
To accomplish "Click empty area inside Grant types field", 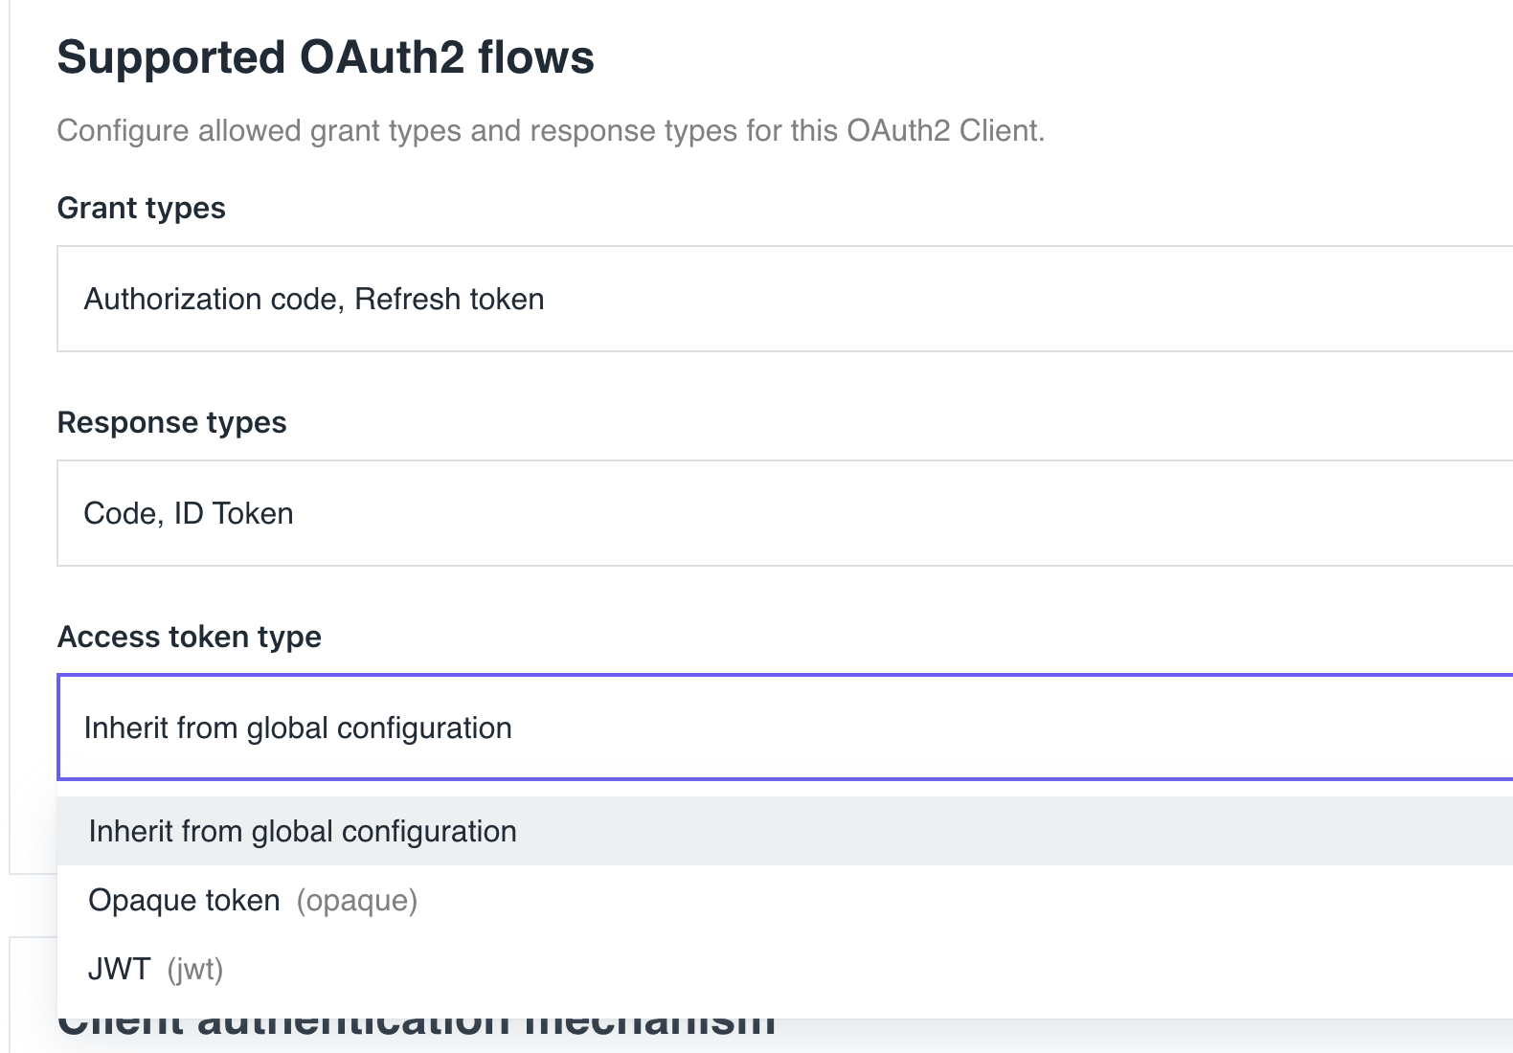I will pos(1025,299).
